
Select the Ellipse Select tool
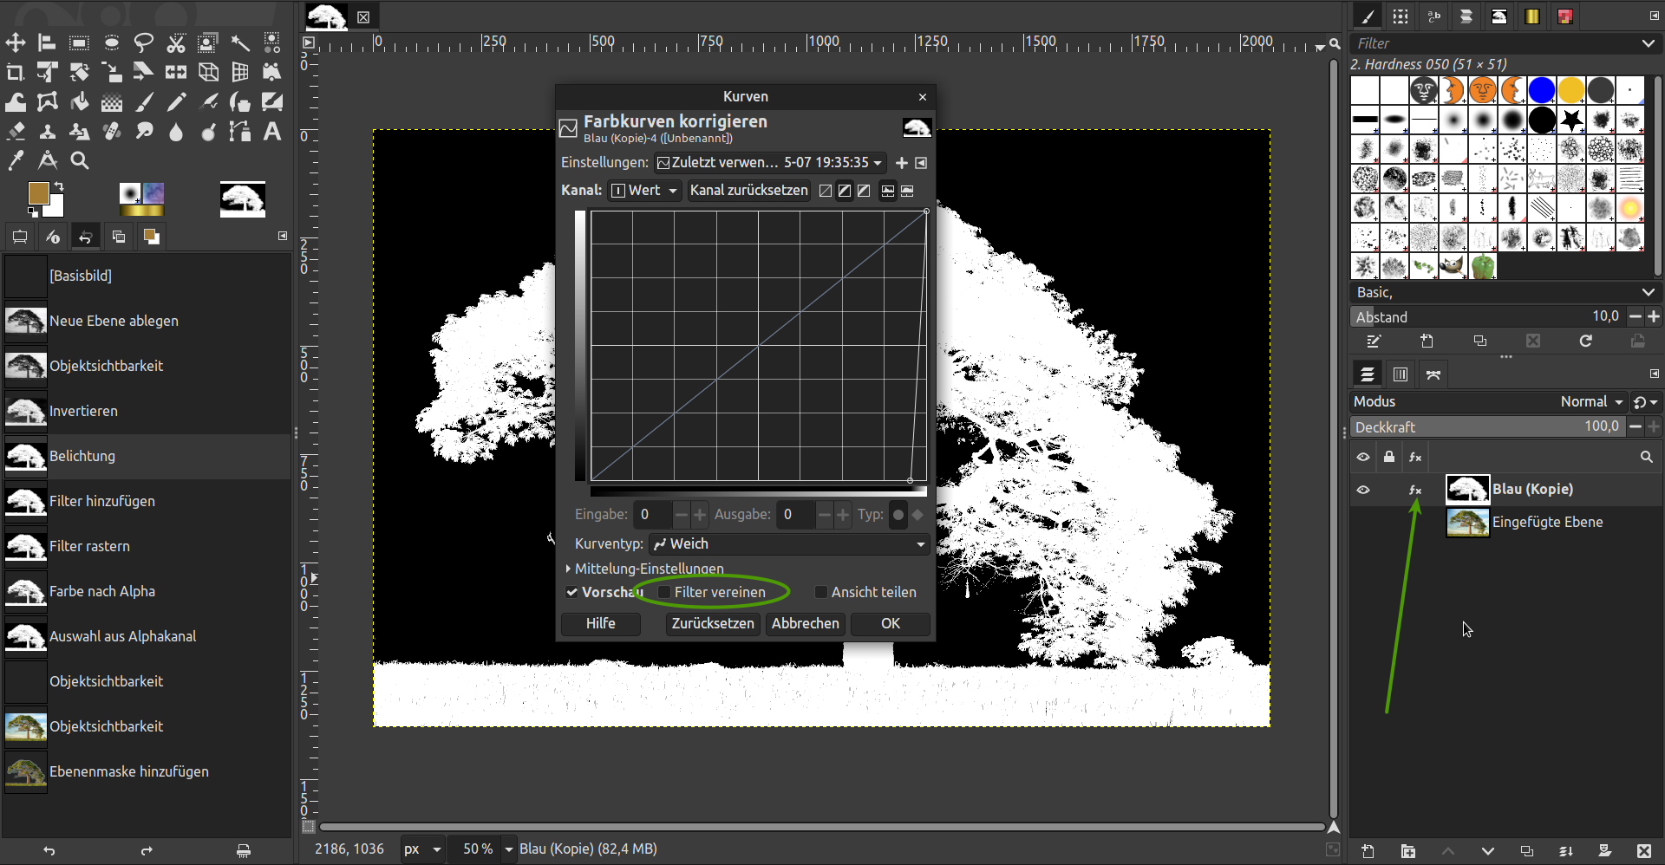(112, 42)
